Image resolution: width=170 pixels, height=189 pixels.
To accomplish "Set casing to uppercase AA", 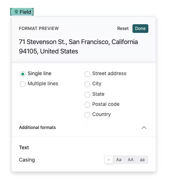I will pos(131,160).
